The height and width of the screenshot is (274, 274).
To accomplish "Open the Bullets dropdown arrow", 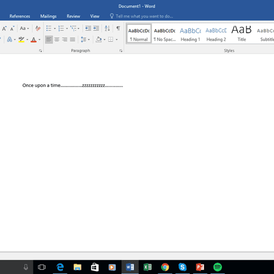I will point(54,28).
